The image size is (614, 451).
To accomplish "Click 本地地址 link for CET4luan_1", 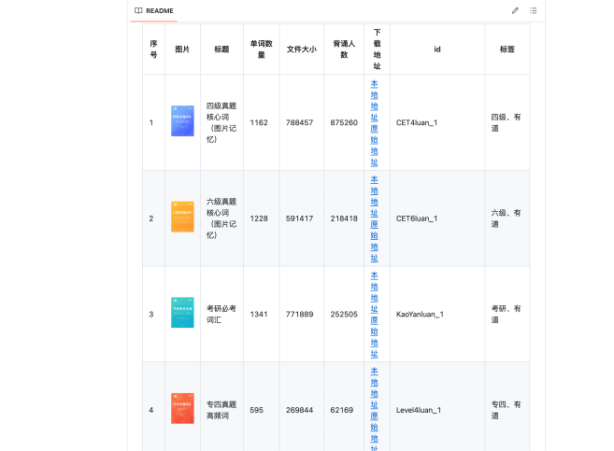I will 375,100.
